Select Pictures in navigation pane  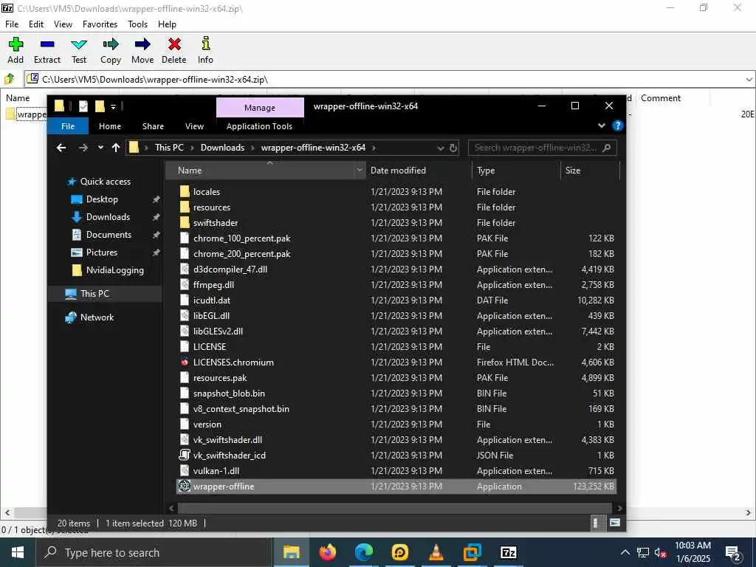pos(102,252)
